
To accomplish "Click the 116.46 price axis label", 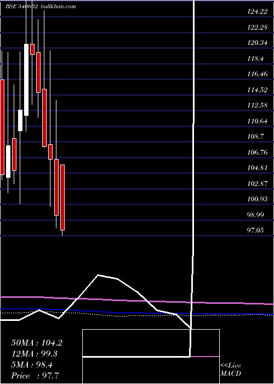I will [257, 74].
